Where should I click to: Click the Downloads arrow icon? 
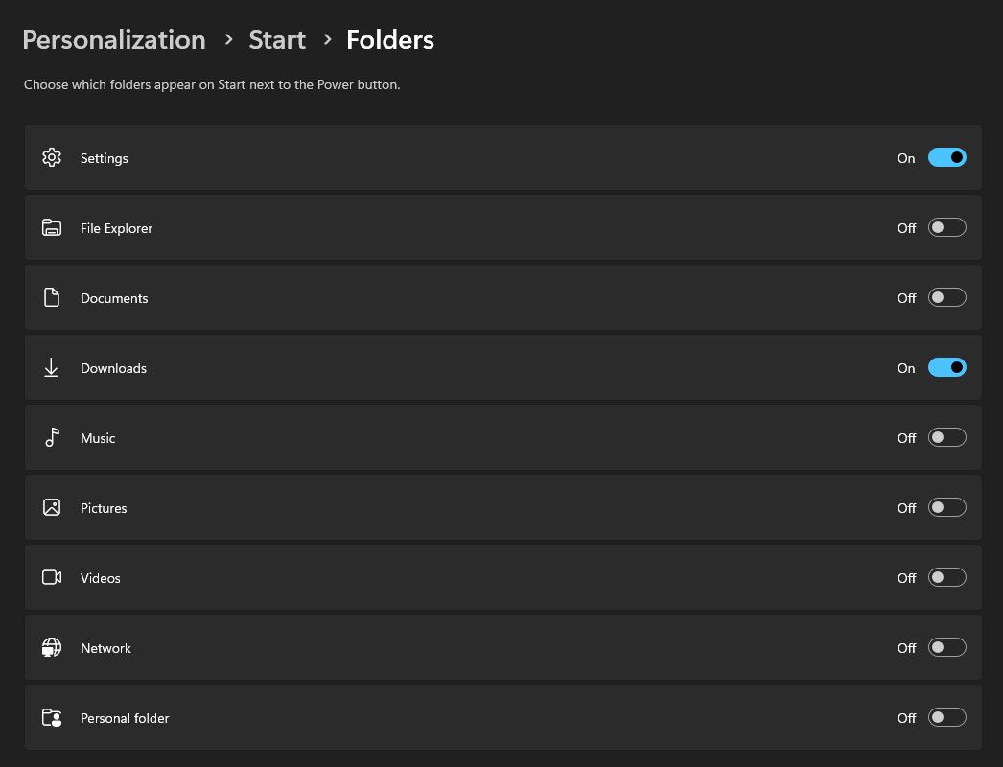point(51,368)
